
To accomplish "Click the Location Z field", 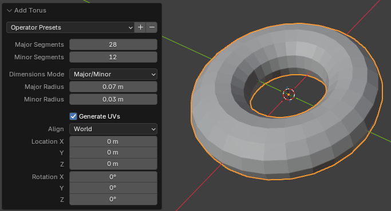I will (x=113, y=164).
